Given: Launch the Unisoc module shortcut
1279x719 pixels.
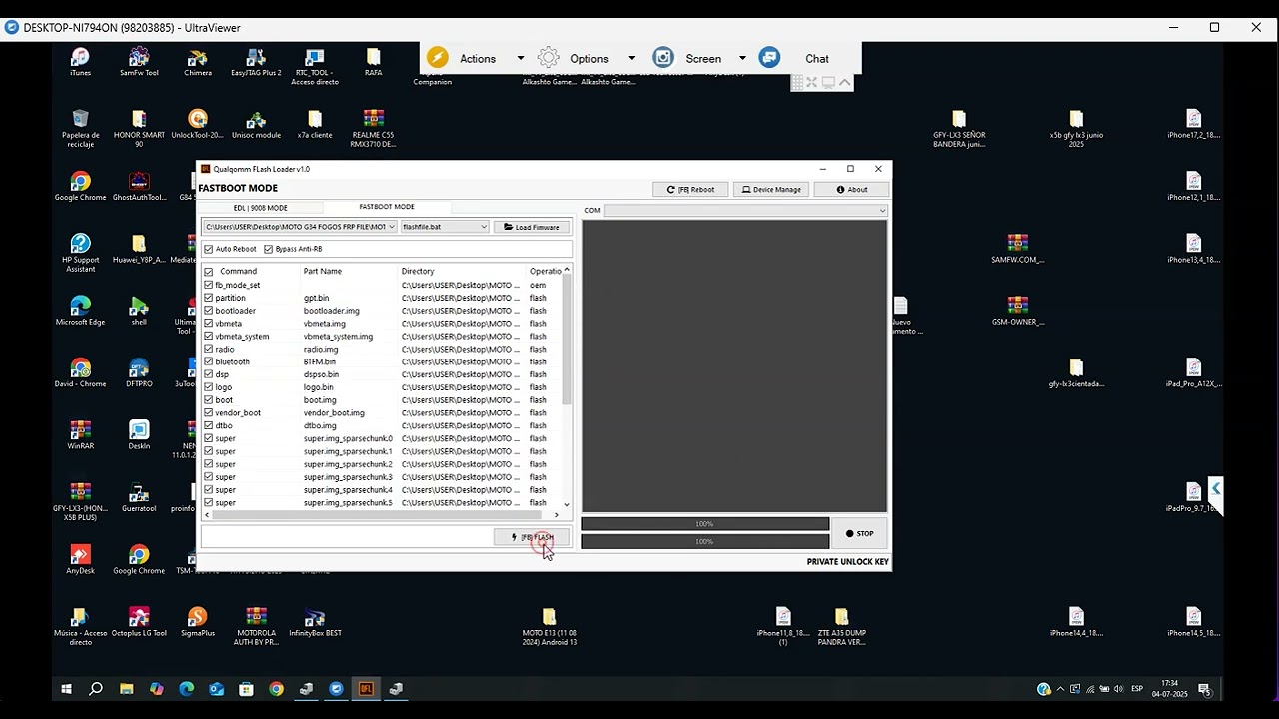Looking at the screenshot, I should point(256,125).
